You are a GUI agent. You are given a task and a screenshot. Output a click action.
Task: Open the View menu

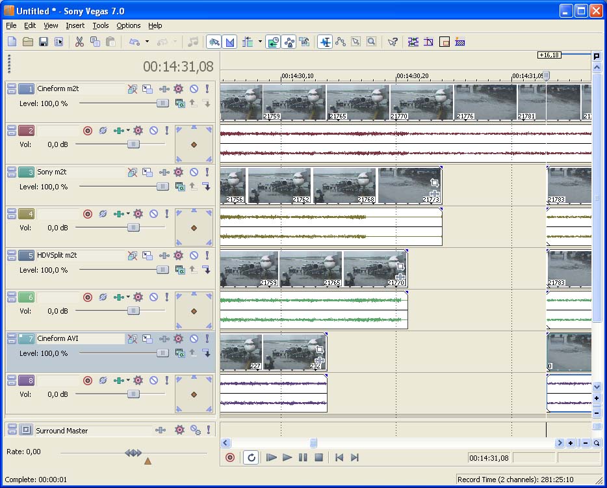51,25
